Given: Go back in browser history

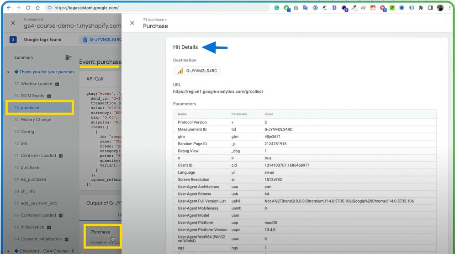Looking at the screenshot, I should tap(9, 8).
